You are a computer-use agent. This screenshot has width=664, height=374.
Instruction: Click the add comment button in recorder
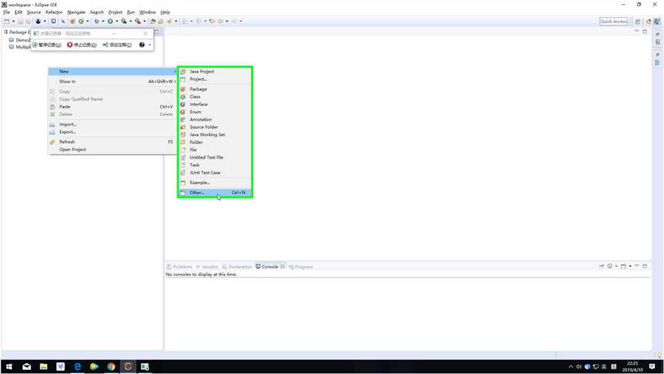click(x=117, y=45)
